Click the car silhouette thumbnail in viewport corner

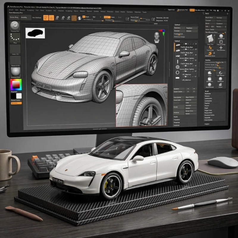pyautogui.click(x=35, y=33)
